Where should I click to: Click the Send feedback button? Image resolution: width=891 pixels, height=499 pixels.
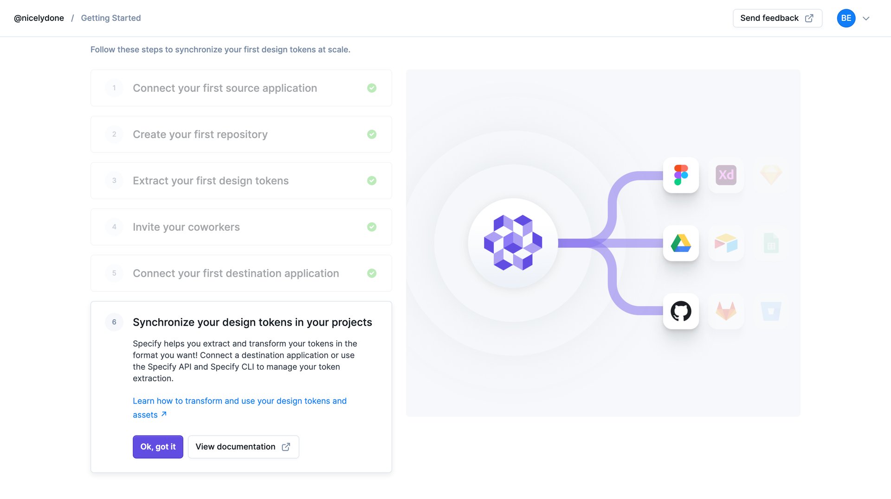point(777,18)
